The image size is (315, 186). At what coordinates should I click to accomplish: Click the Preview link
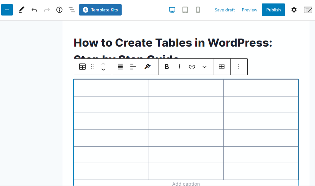tap(249, 10)
